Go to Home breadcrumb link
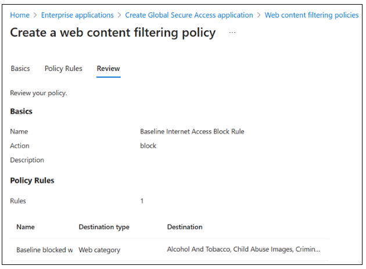The width and height of the screenshot is (366, 269). 20,15
